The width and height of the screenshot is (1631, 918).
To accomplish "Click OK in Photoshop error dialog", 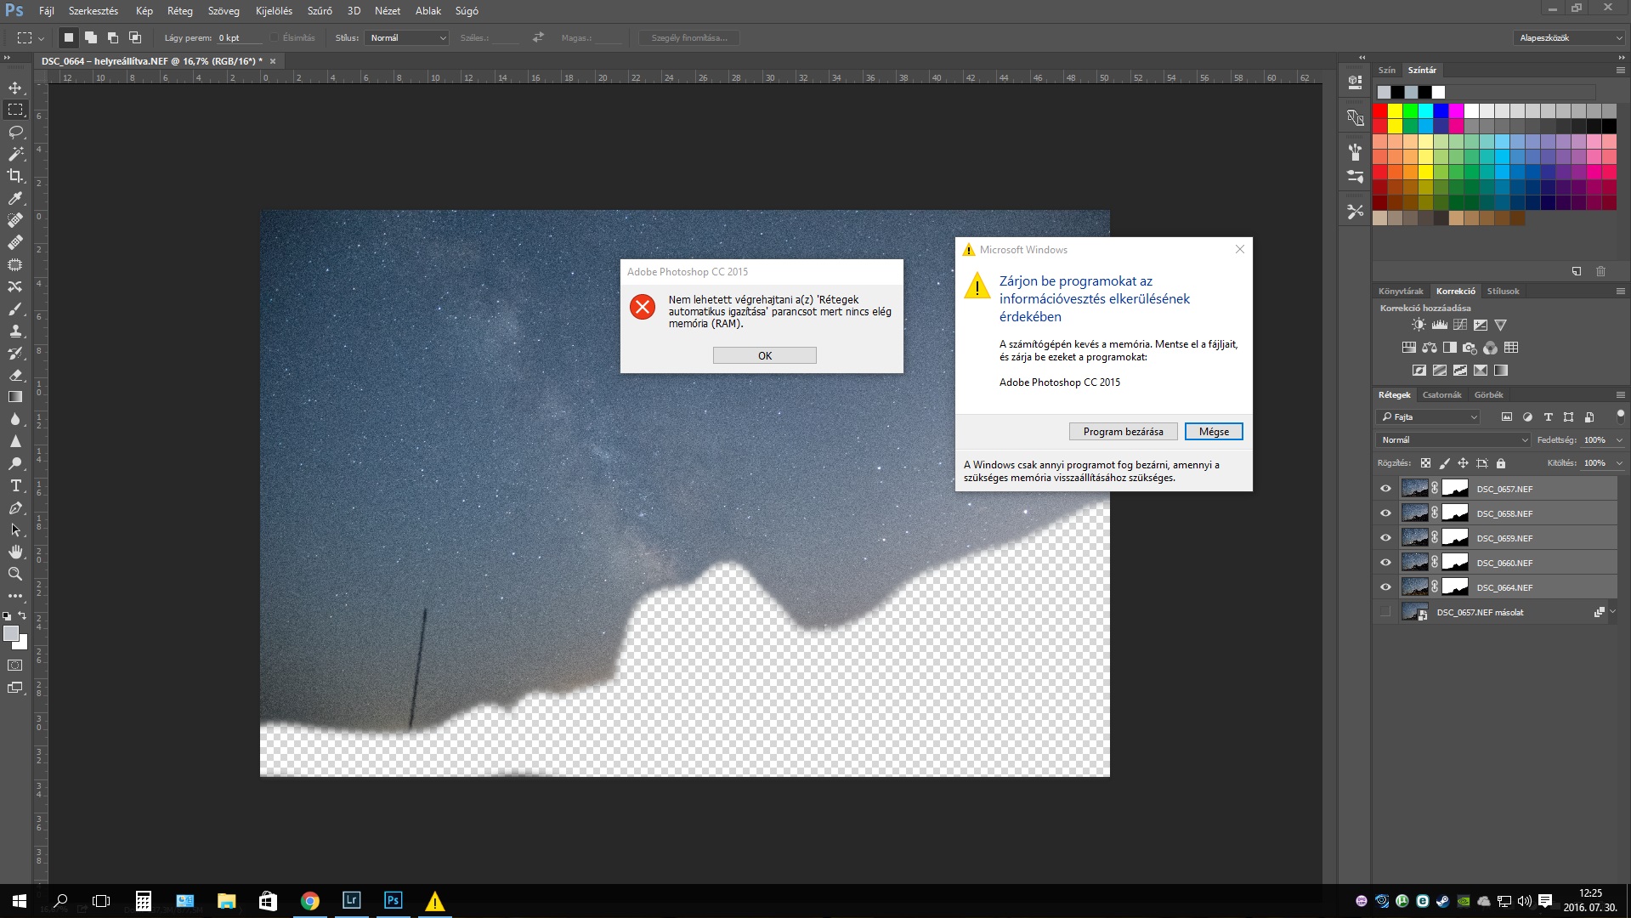I will click(x=765, y=356).
